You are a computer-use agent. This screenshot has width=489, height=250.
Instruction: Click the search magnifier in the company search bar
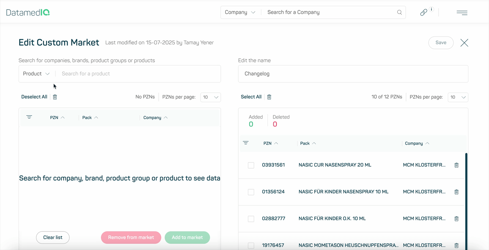(399, 12)
